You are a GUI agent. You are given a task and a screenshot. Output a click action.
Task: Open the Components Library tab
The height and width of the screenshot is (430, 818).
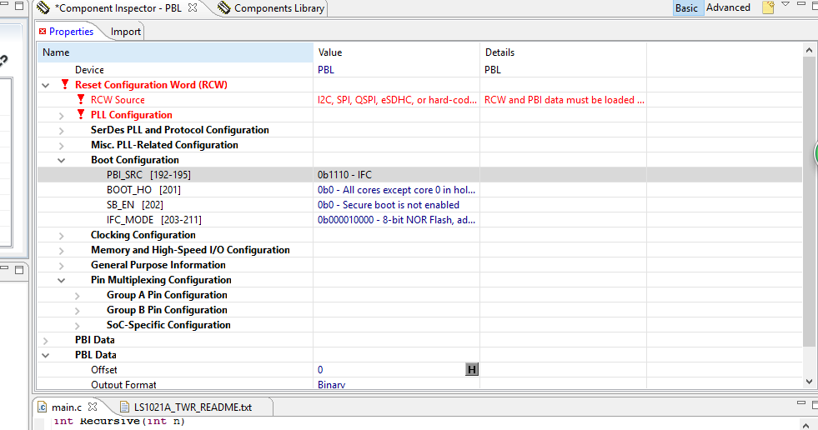click(x=279, y=8)
